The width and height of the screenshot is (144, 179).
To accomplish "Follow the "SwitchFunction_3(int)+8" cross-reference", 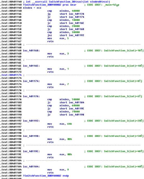I will point(123,81).
